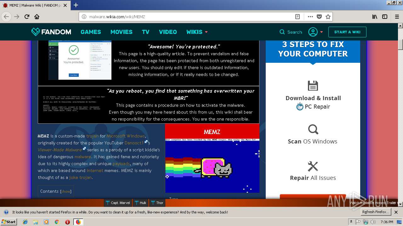Follow the joke trojan link

[x=81, y=177]
